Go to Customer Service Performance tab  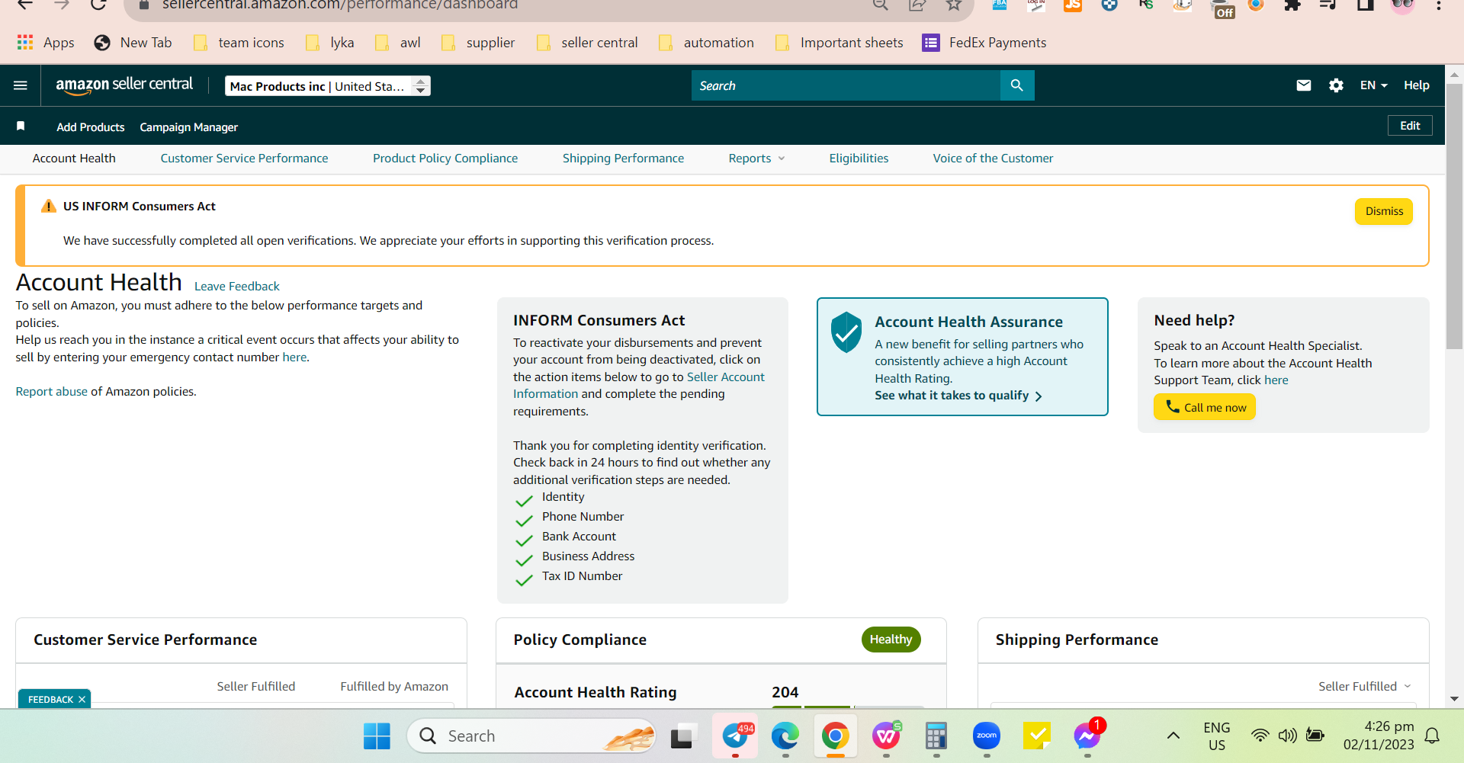click(x=244, y=159)
